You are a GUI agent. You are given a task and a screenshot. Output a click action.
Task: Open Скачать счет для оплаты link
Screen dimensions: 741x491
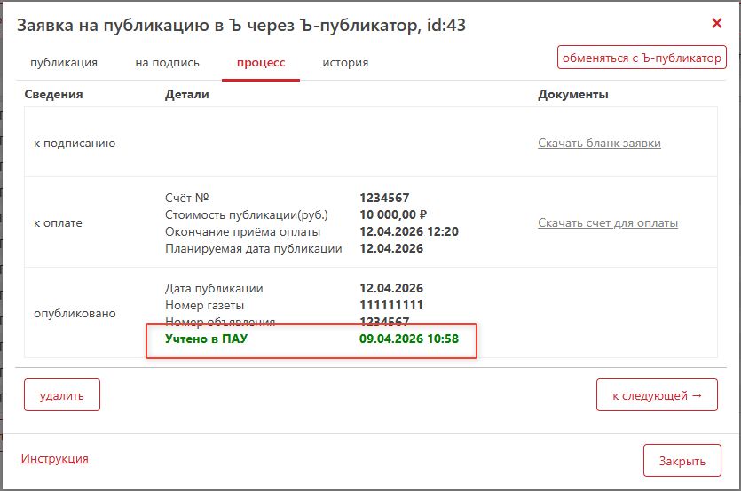[x=608, y=223]
